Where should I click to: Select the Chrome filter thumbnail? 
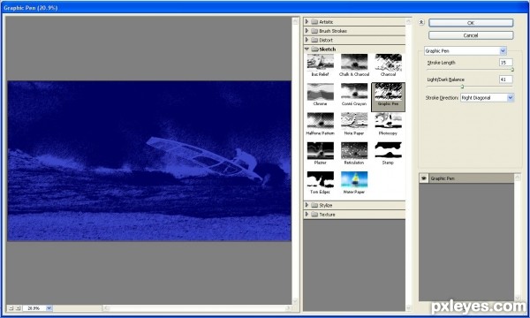tap(320, 92)
